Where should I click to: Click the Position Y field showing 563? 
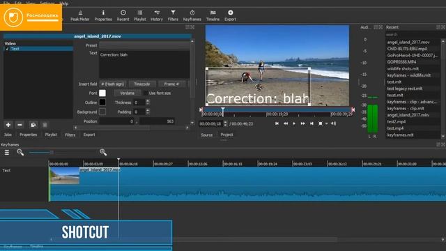(157, 121)
